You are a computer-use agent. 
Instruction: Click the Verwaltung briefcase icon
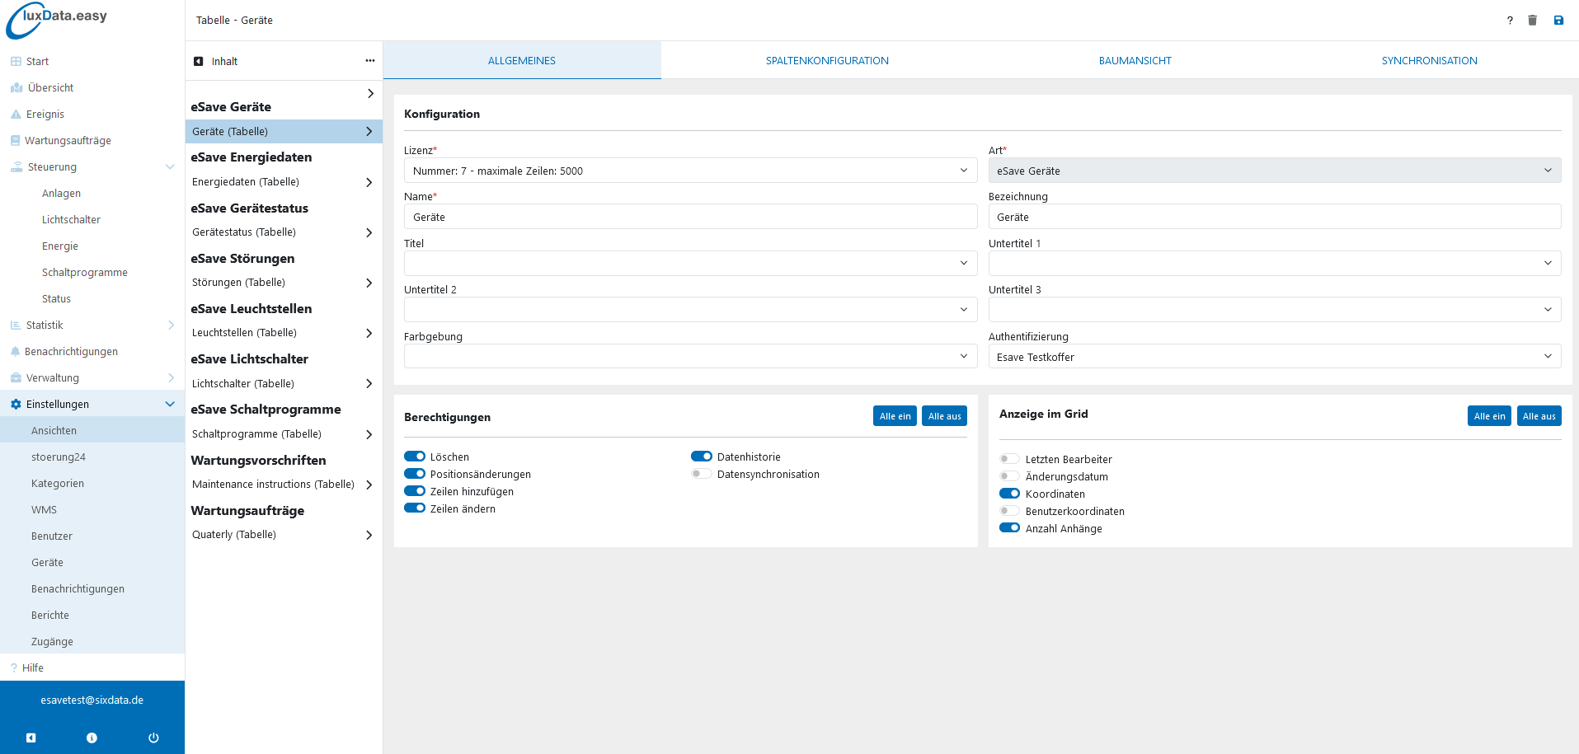tap(16, 377)
